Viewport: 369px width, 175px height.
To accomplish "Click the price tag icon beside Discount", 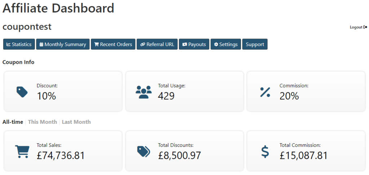I will [22, 92].
